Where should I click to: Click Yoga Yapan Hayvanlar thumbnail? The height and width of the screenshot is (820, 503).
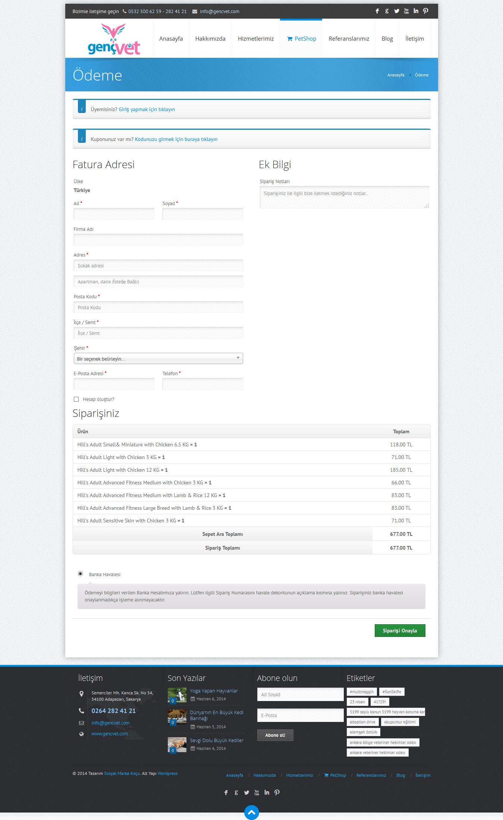[177, 695]
